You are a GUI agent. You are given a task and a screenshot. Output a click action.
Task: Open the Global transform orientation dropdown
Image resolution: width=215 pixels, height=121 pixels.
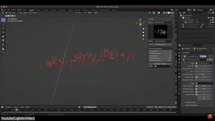pyautogui.click(x=79, y=13)
